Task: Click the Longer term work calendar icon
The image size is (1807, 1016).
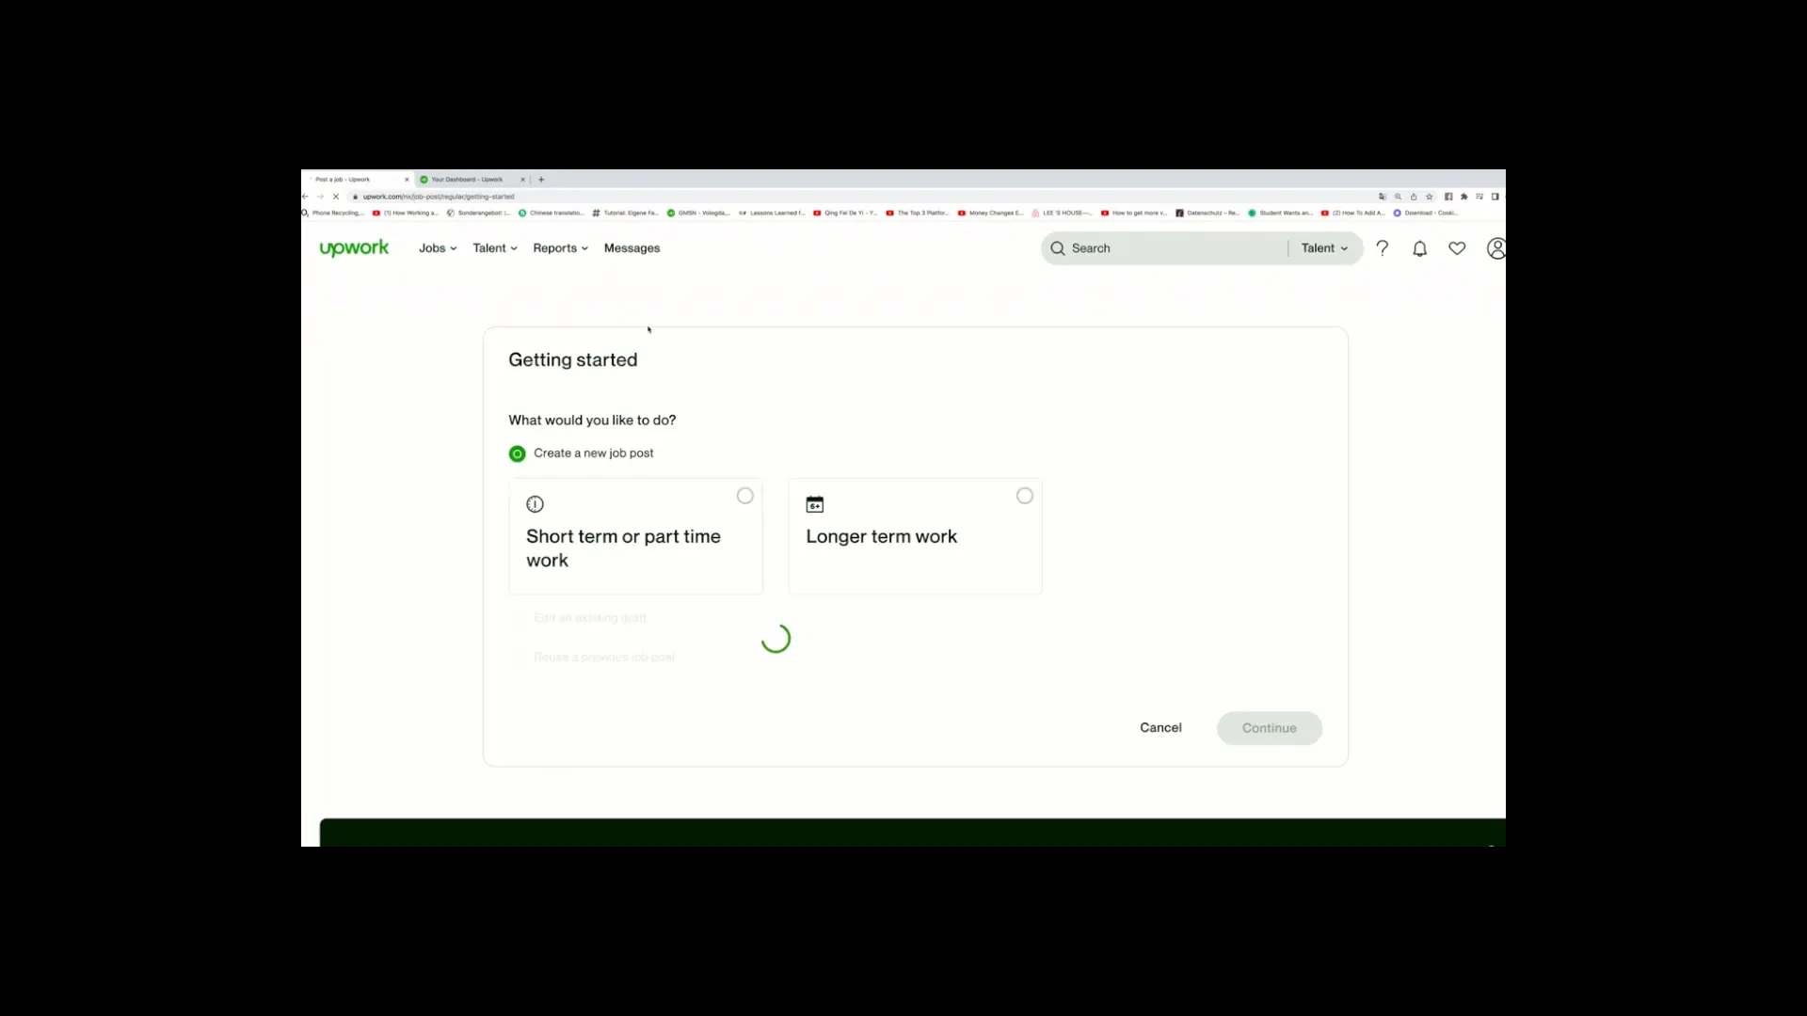Action: (x=814, y=503)
